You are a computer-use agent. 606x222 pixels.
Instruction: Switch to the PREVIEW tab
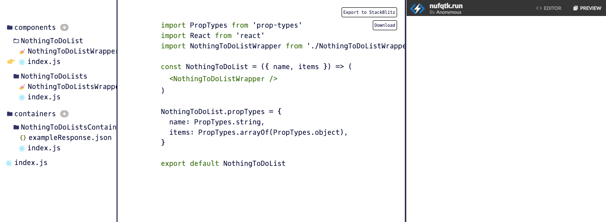[x=587, y=8]
